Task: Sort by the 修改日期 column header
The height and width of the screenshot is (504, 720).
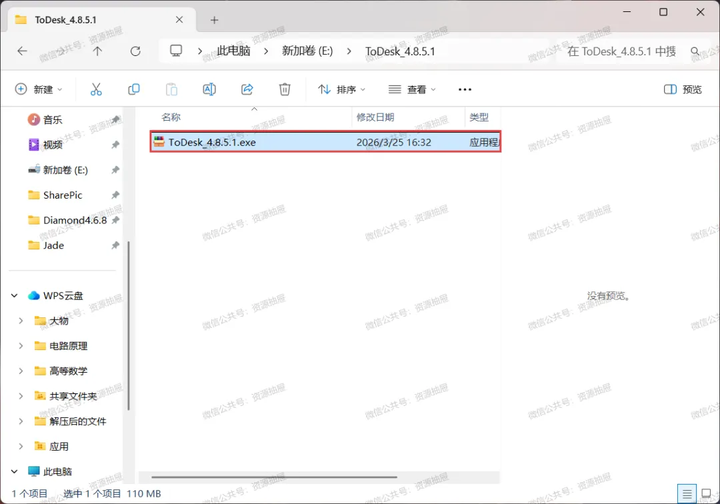Action: coord(375,117)
